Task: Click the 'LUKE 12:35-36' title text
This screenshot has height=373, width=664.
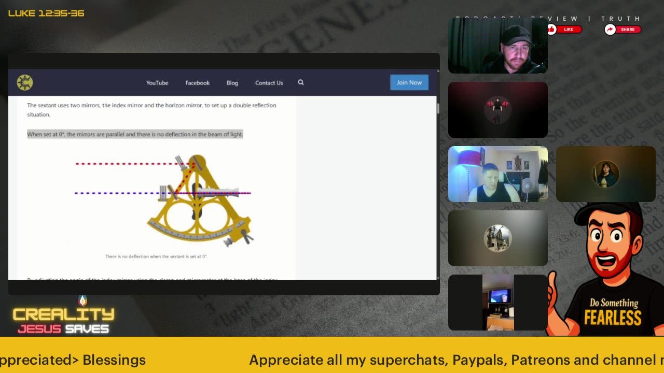Action: tap(46, 13)
